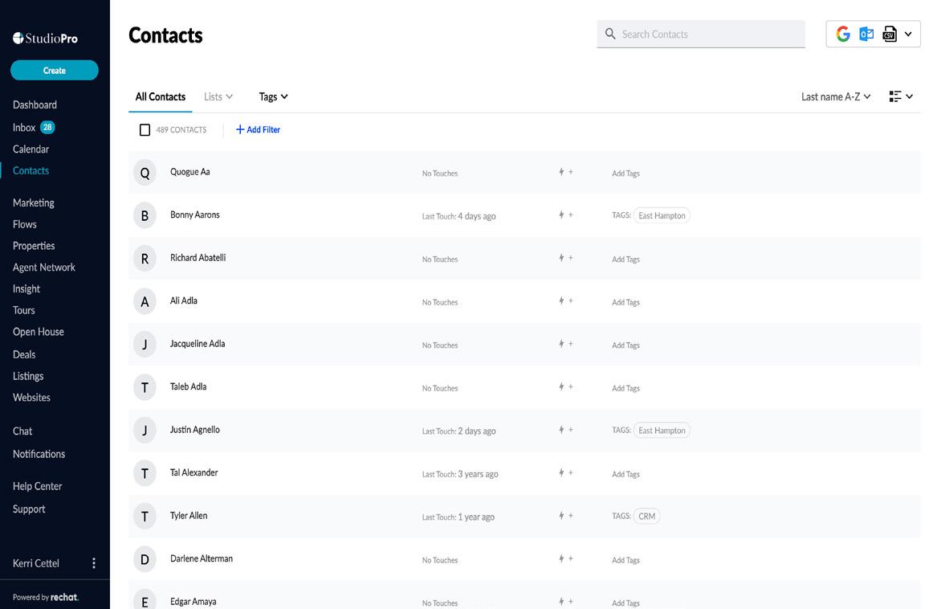This screenshot has height=609, width=937.
Task: Open the Deals page
Action: coord(24,354)
